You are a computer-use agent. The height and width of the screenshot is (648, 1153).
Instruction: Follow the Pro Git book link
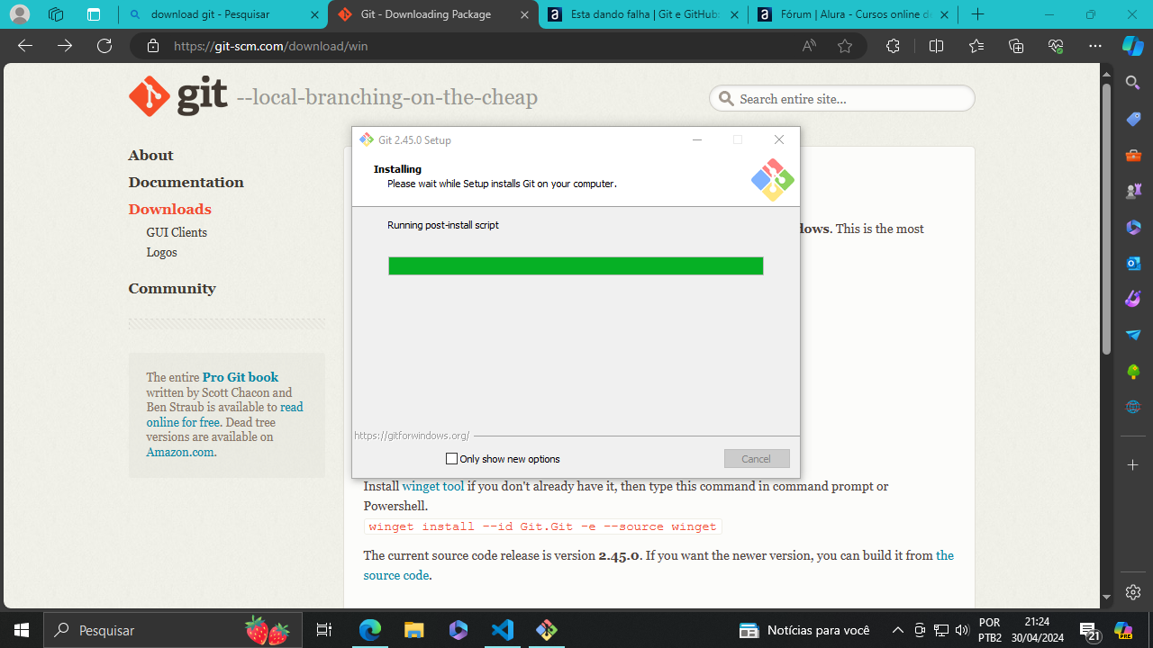click(x=241, y=377)
